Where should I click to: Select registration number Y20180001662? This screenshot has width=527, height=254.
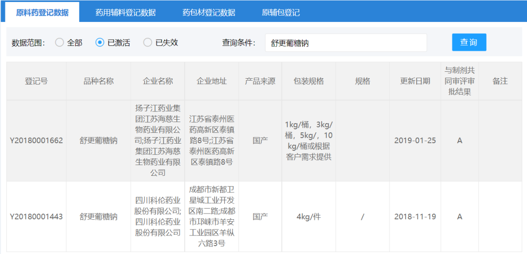click(37, 141)
